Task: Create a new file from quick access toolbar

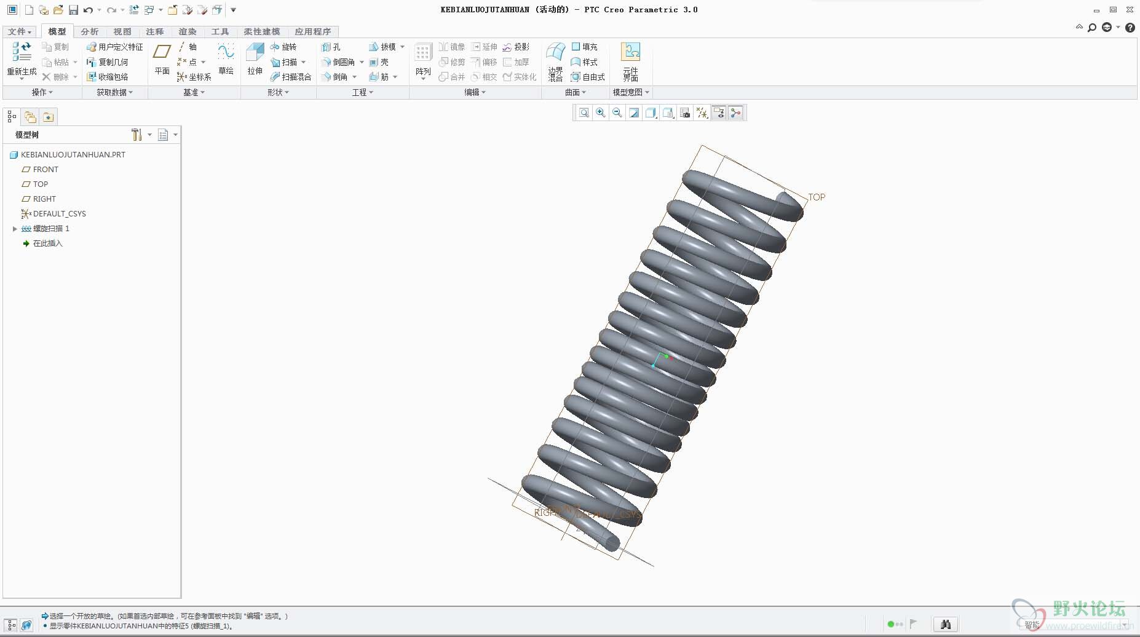Action: (x=29, y=10)
